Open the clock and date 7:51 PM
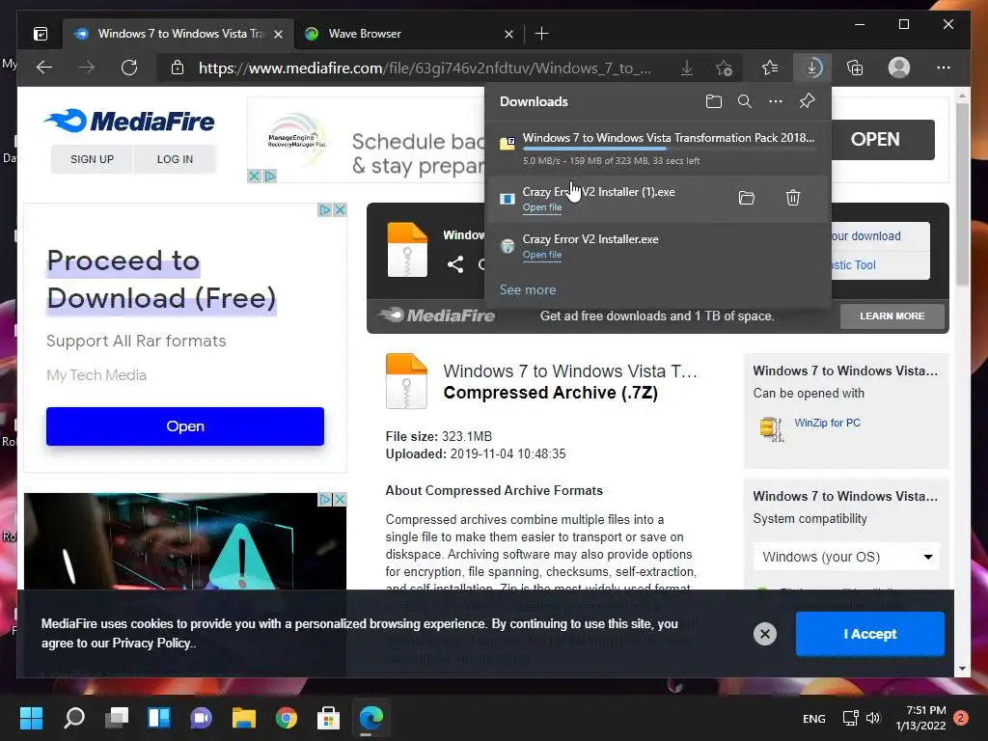The width and height of the screenshot is (988, 741). point(920,718)
